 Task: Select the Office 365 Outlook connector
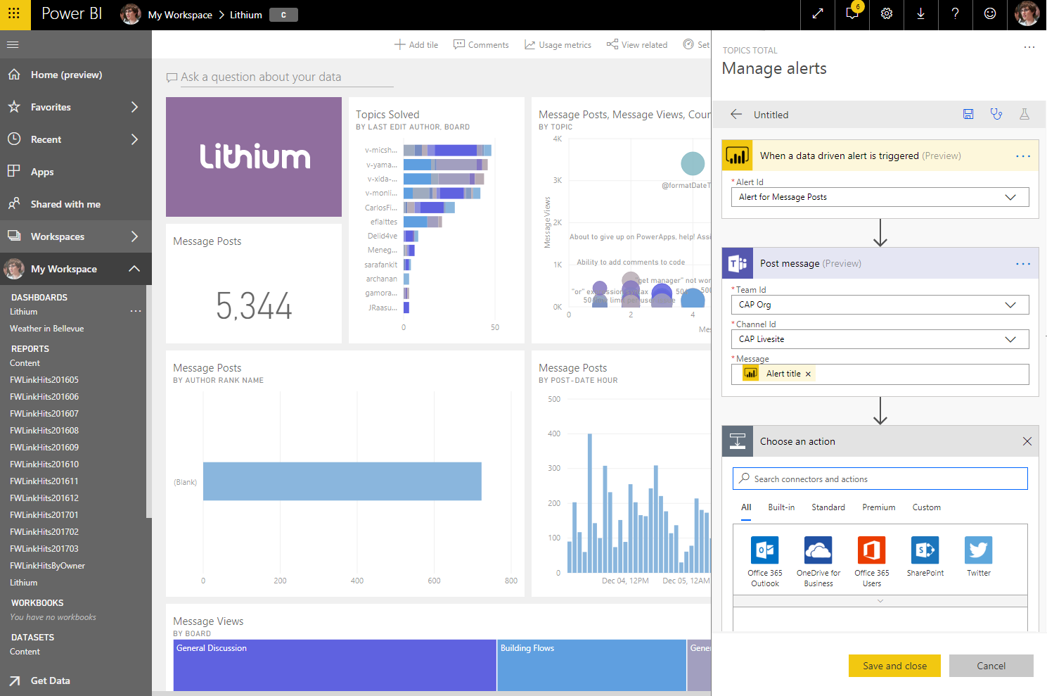point(765,561)
